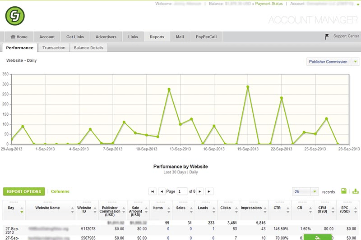Expand the account menu arrow at top right
The width and height of the screenshot is (361, 240).
358,4
